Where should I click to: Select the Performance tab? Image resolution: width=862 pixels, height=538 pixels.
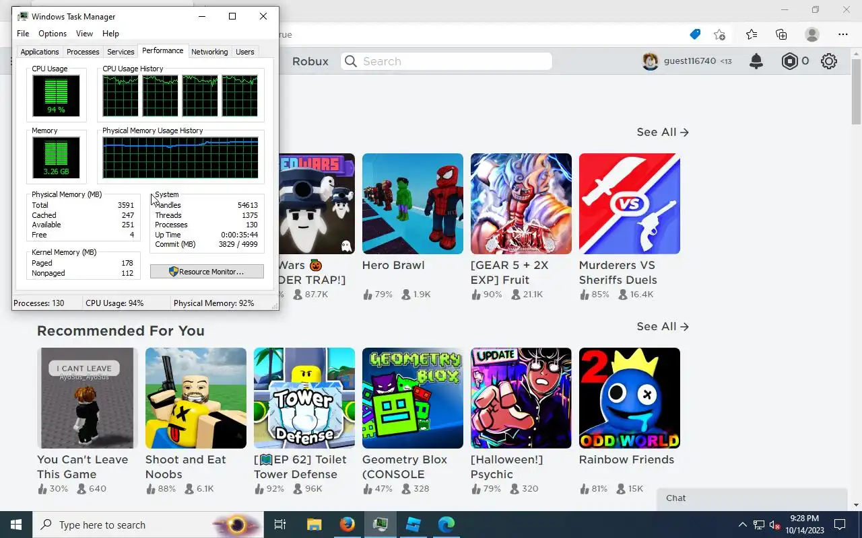coord(162,50)
